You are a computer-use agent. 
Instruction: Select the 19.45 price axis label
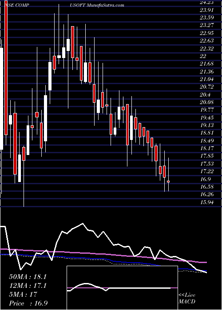click(x=207, y=118)
